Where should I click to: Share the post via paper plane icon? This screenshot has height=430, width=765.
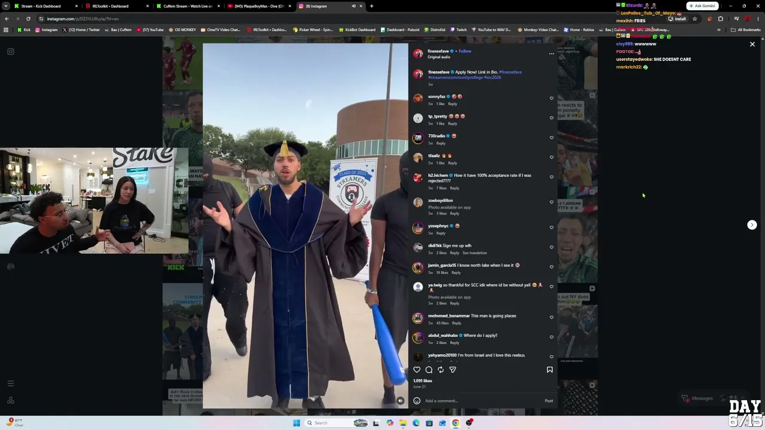pos(453,370)
